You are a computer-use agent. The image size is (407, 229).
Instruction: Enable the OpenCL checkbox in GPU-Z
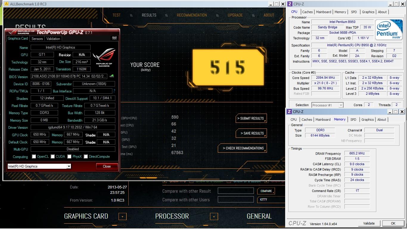pos(34,157)
